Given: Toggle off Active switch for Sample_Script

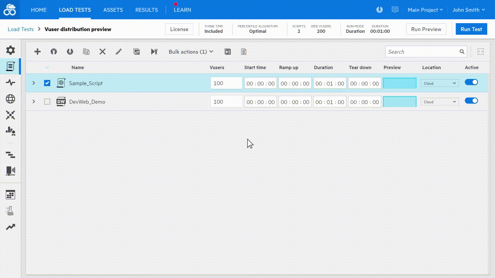Looking at the screenshot, I should [x=471, y=82].
